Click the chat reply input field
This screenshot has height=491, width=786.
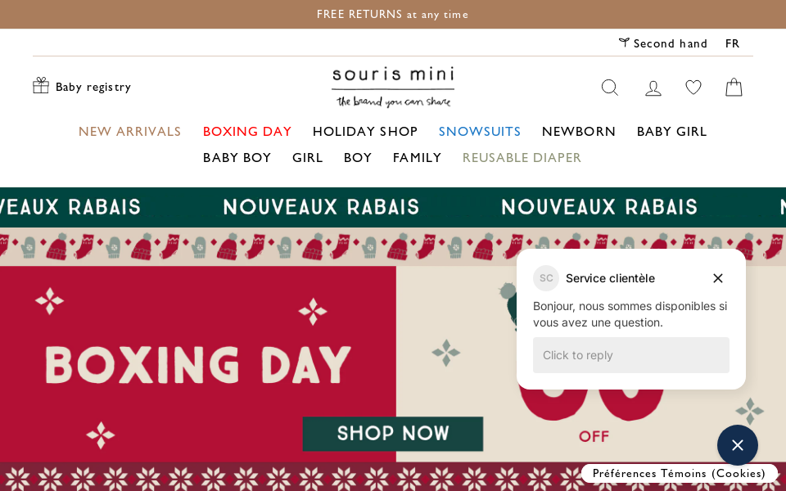(630, 355)
